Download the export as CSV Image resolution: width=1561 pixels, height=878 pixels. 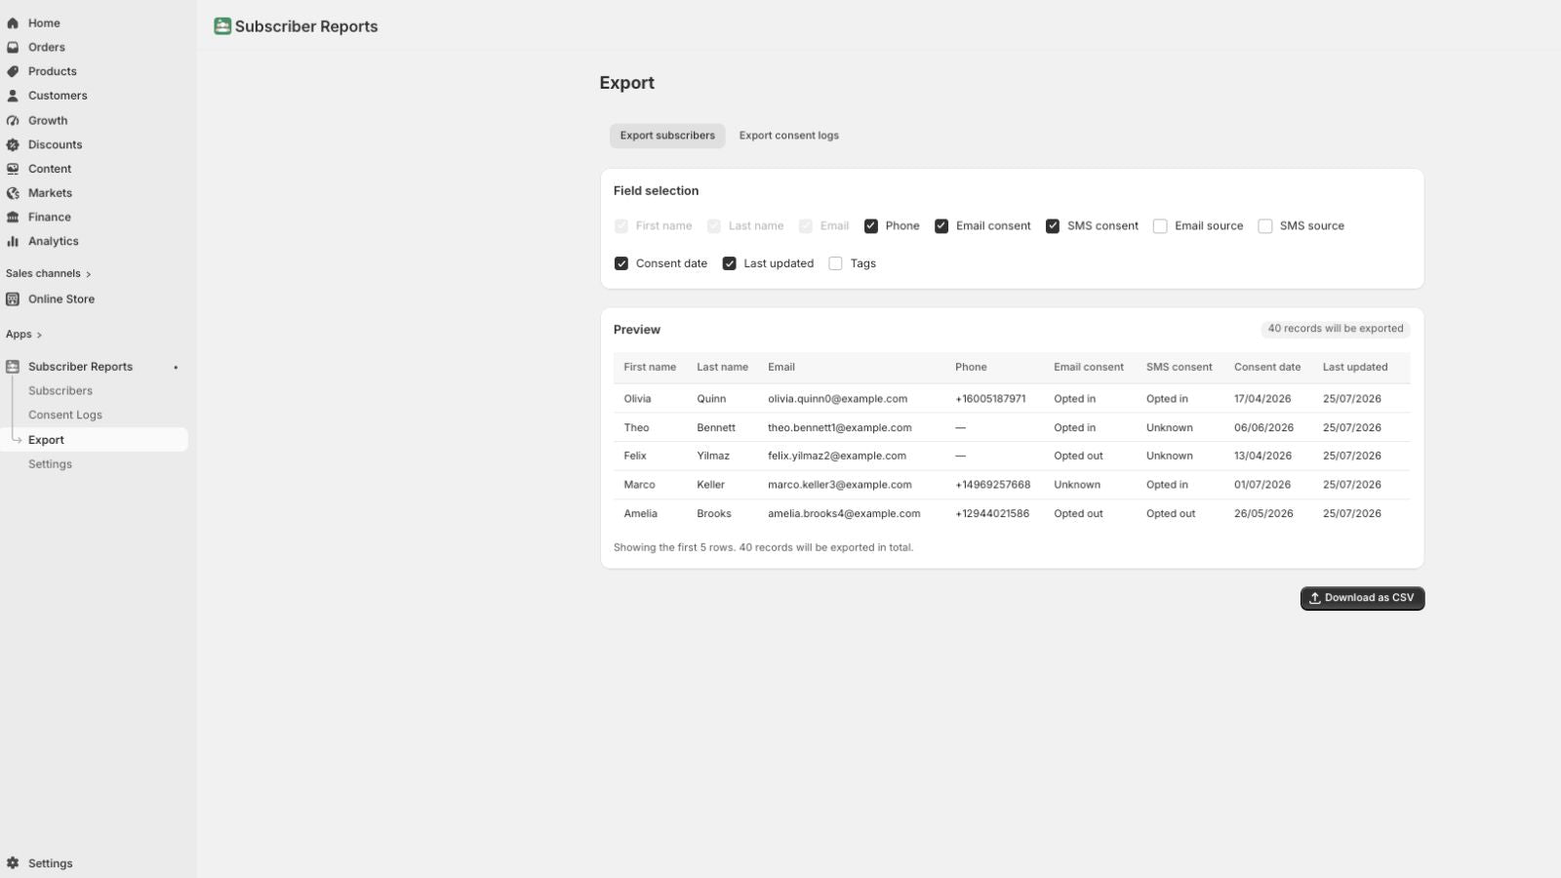[1362, 598]
